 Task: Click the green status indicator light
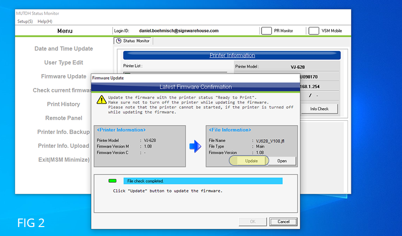(x=113, y=181)
